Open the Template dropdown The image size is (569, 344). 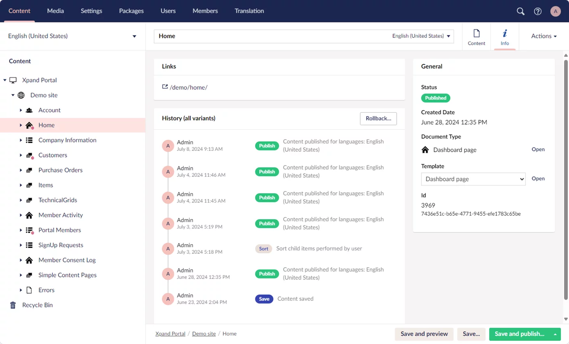coord(473,179)
